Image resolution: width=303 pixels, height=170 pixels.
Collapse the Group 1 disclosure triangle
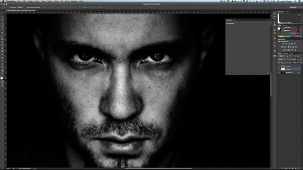click(281, 66)
